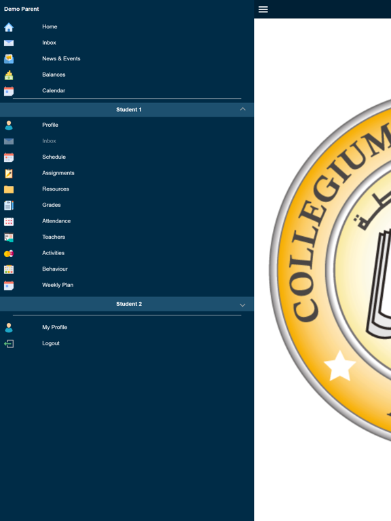The height and width of the screenshot is (521, 391).
Task: Open the Assignments pencil icon
Action: point(9,174)
